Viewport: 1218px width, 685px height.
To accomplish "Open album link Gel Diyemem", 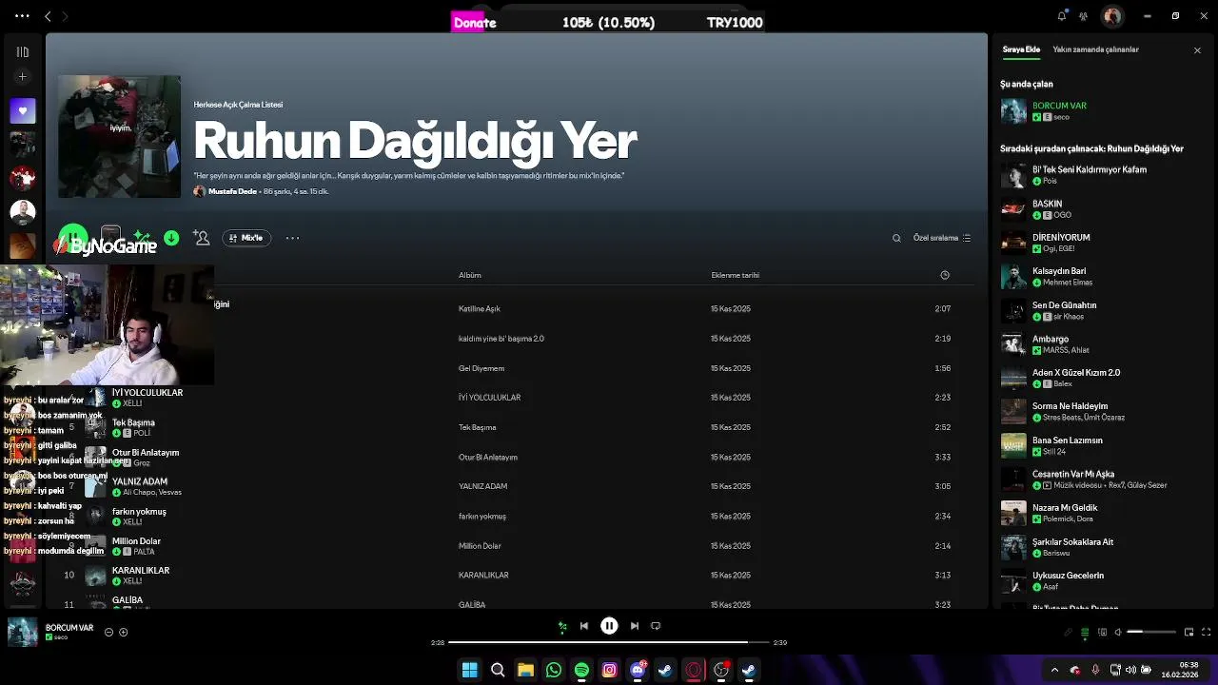I will point(481,368).
